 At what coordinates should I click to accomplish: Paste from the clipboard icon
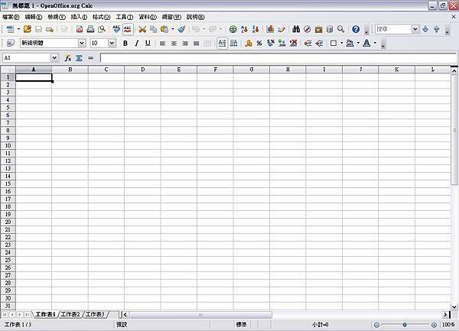164,29
